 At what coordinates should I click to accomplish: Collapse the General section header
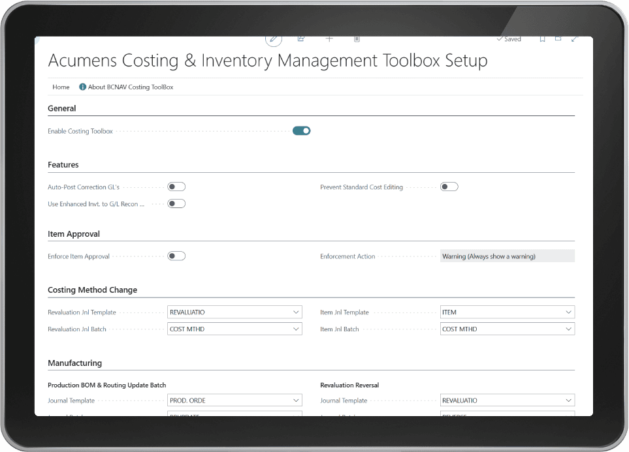click(62, 108)
